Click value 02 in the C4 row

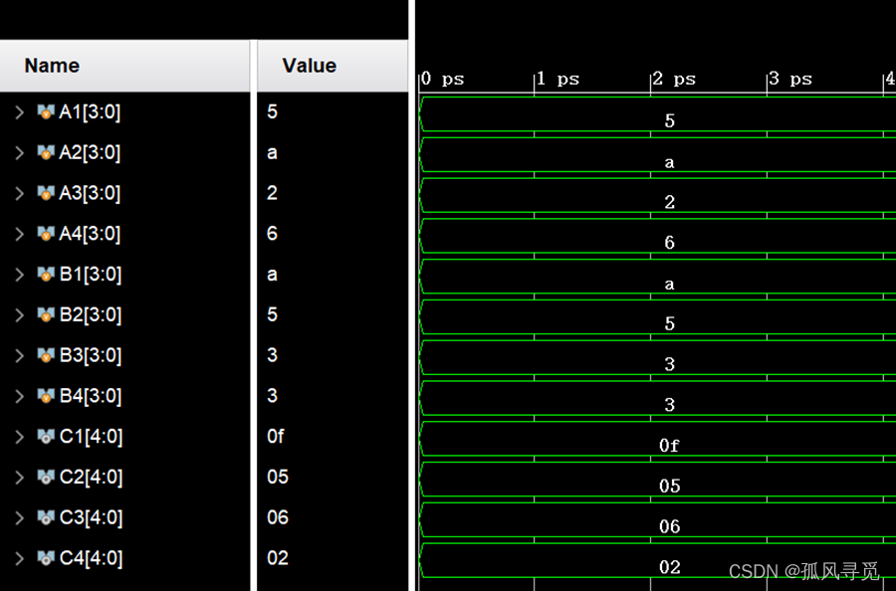point(278,558)
